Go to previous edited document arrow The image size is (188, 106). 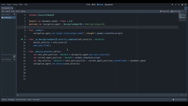click(x=183, y=11)
